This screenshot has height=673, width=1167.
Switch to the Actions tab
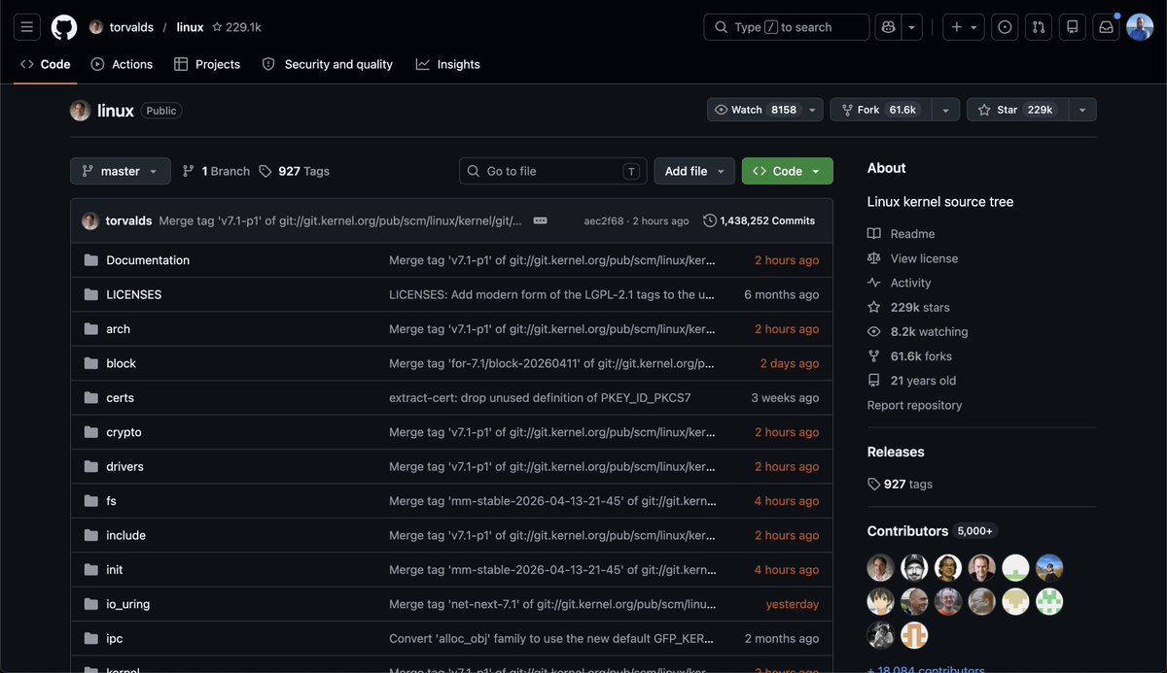[x=122, y=64]
